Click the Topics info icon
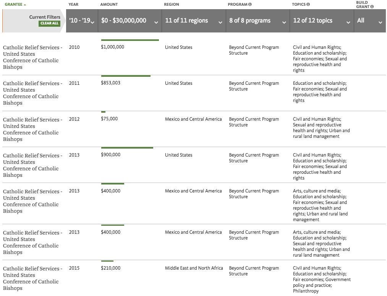The height and width of the screenshot is (296, 387). (x=308, y=4)
